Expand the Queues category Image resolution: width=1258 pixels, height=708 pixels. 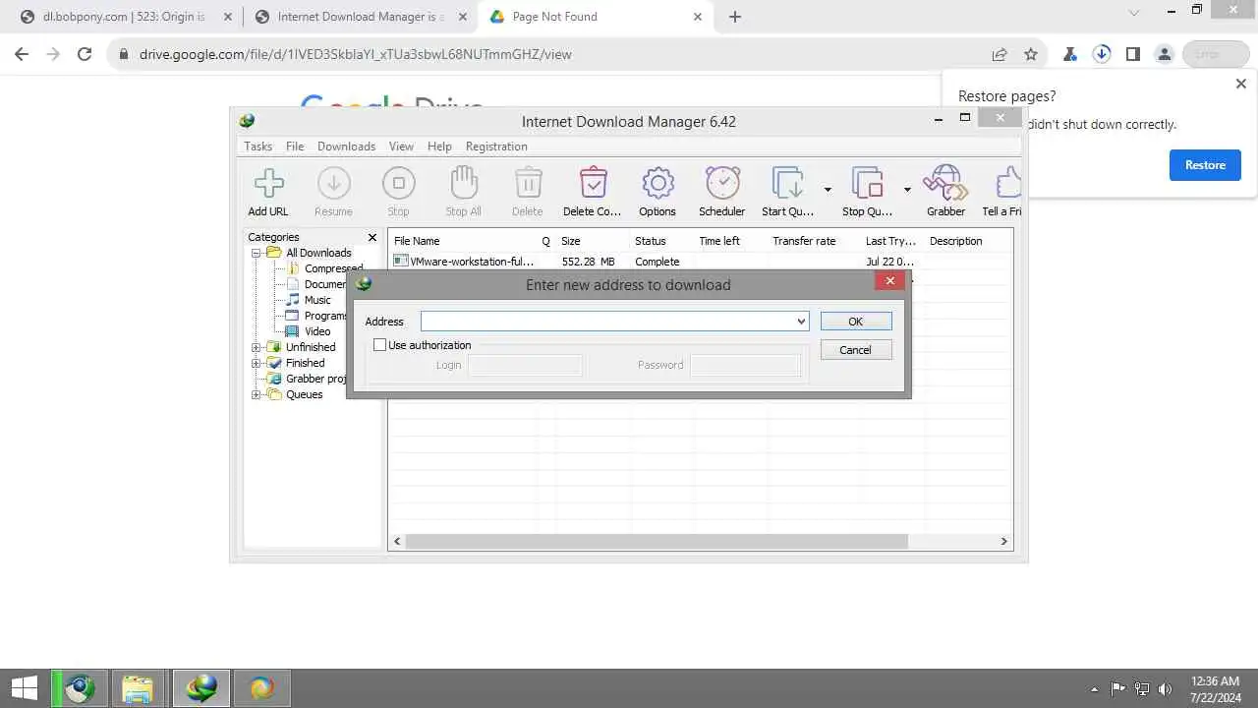[x=257, y=394]
